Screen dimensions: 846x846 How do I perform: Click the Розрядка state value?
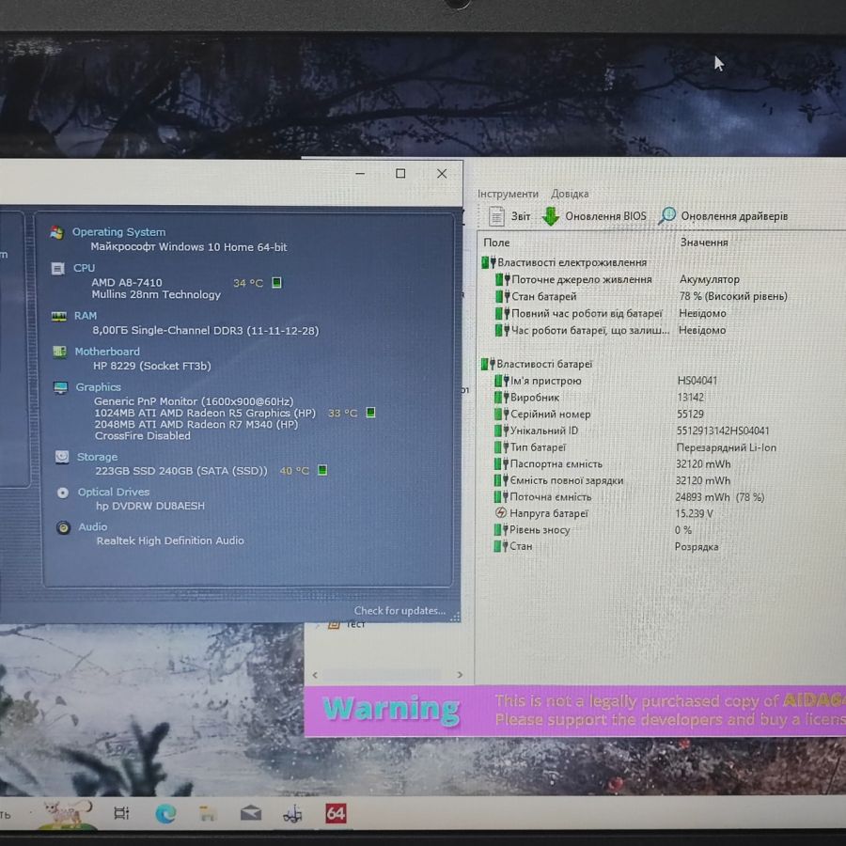pyautogui.click(x=696, y=546)
